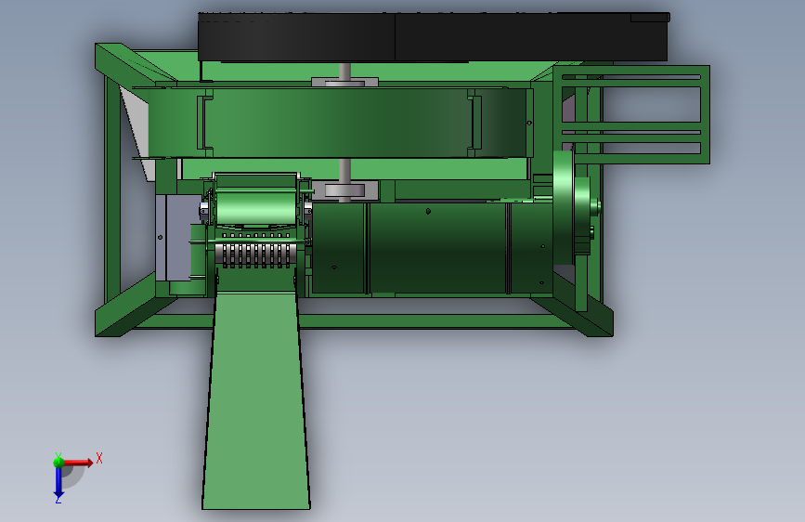The width and height of the screenshot is (805, 522).
Task: Click the blue Z axis of the triad
Action: [58, 482]
